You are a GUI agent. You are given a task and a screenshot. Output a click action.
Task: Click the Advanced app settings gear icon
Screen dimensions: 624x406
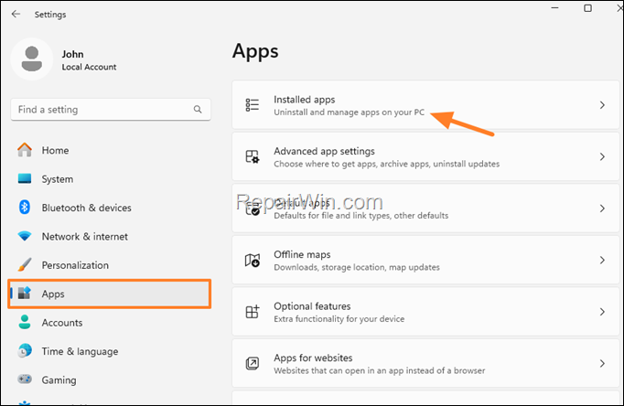click(x=253, y=156)
